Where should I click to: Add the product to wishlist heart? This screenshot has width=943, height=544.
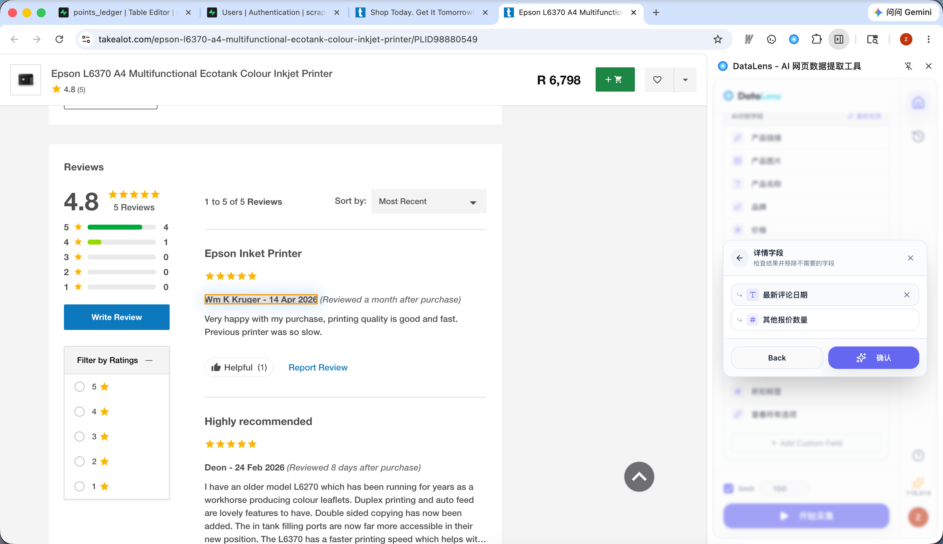point(657,79)
